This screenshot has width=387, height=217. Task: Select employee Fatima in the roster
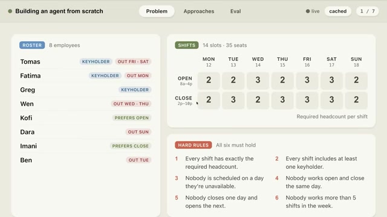coord(30,76)
